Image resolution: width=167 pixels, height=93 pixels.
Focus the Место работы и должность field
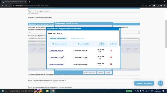coord(84,14)
